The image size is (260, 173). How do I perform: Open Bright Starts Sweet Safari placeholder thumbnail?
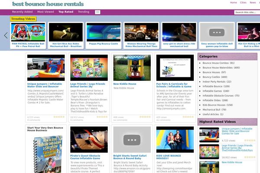coord(132,140)
